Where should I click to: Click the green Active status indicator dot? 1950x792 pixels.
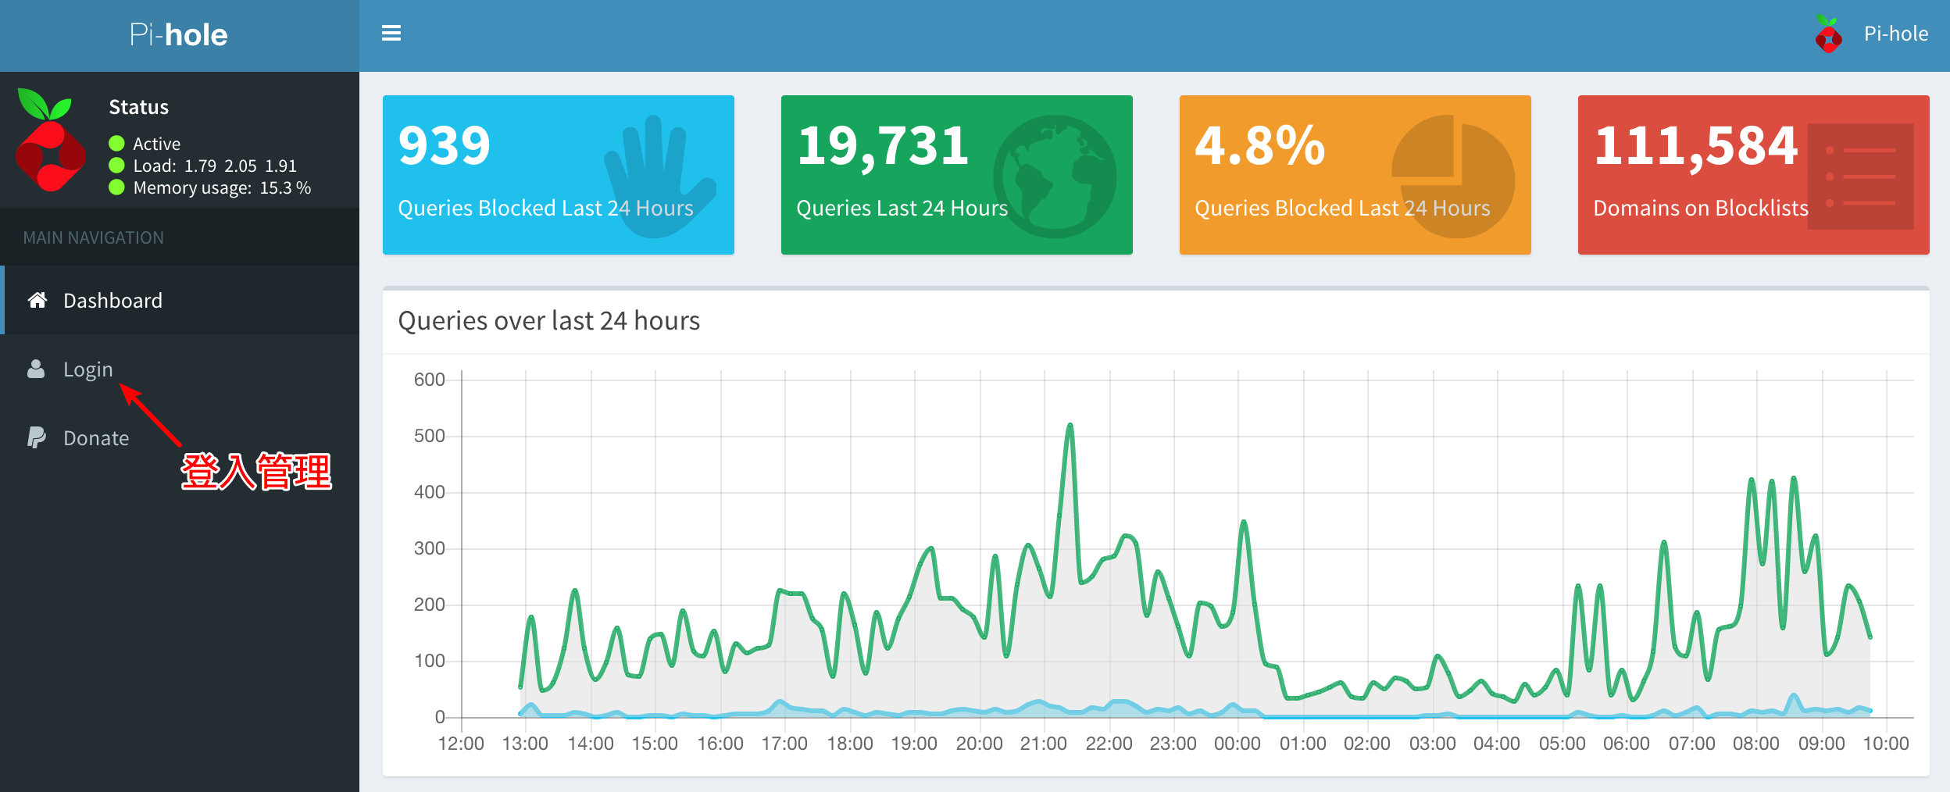[116, 143]
